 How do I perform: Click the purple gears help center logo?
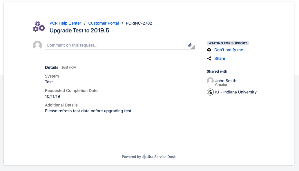[39, 27]
